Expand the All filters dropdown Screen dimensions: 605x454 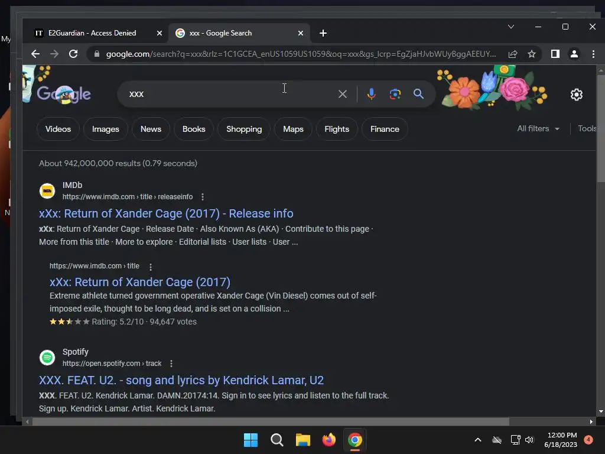click(538, 128)
